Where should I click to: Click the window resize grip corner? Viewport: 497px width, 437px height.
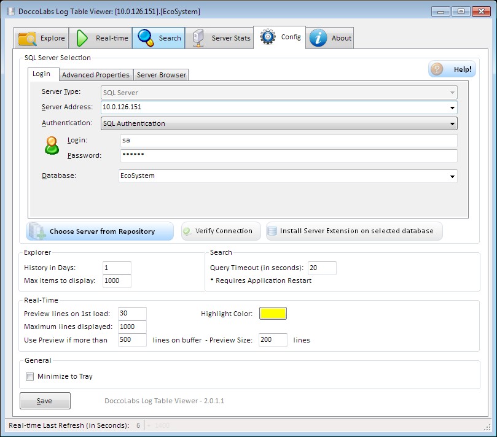[488, 428]
